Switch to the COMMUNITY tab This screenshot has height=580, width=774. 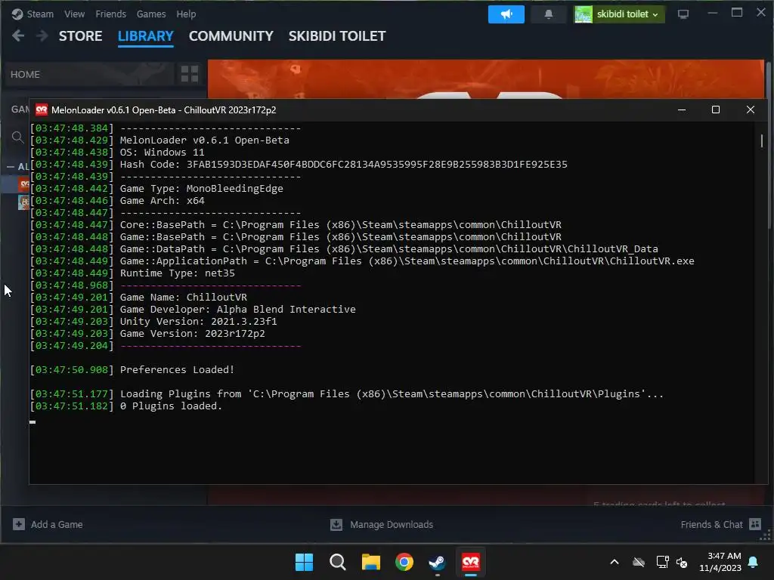tap(231, 36)
